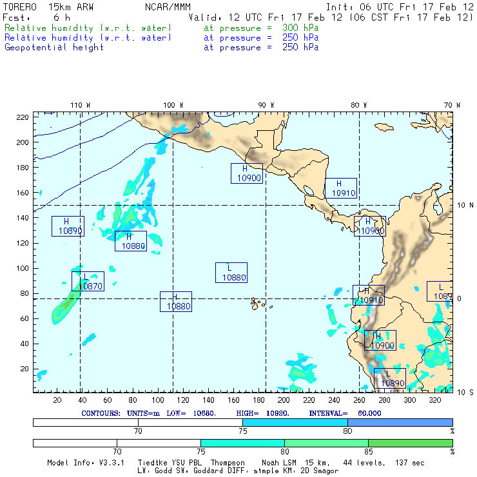Click the H 10880 marker near the equator
477x477 pixels.
click(x=176, y=302)
